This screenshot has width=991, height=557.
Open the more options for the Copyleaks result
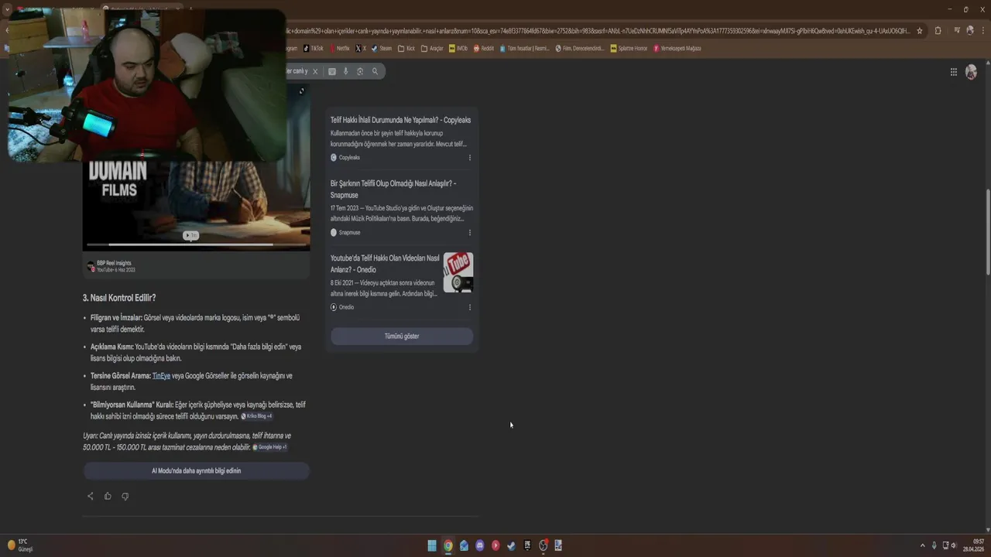pos(469,157)
